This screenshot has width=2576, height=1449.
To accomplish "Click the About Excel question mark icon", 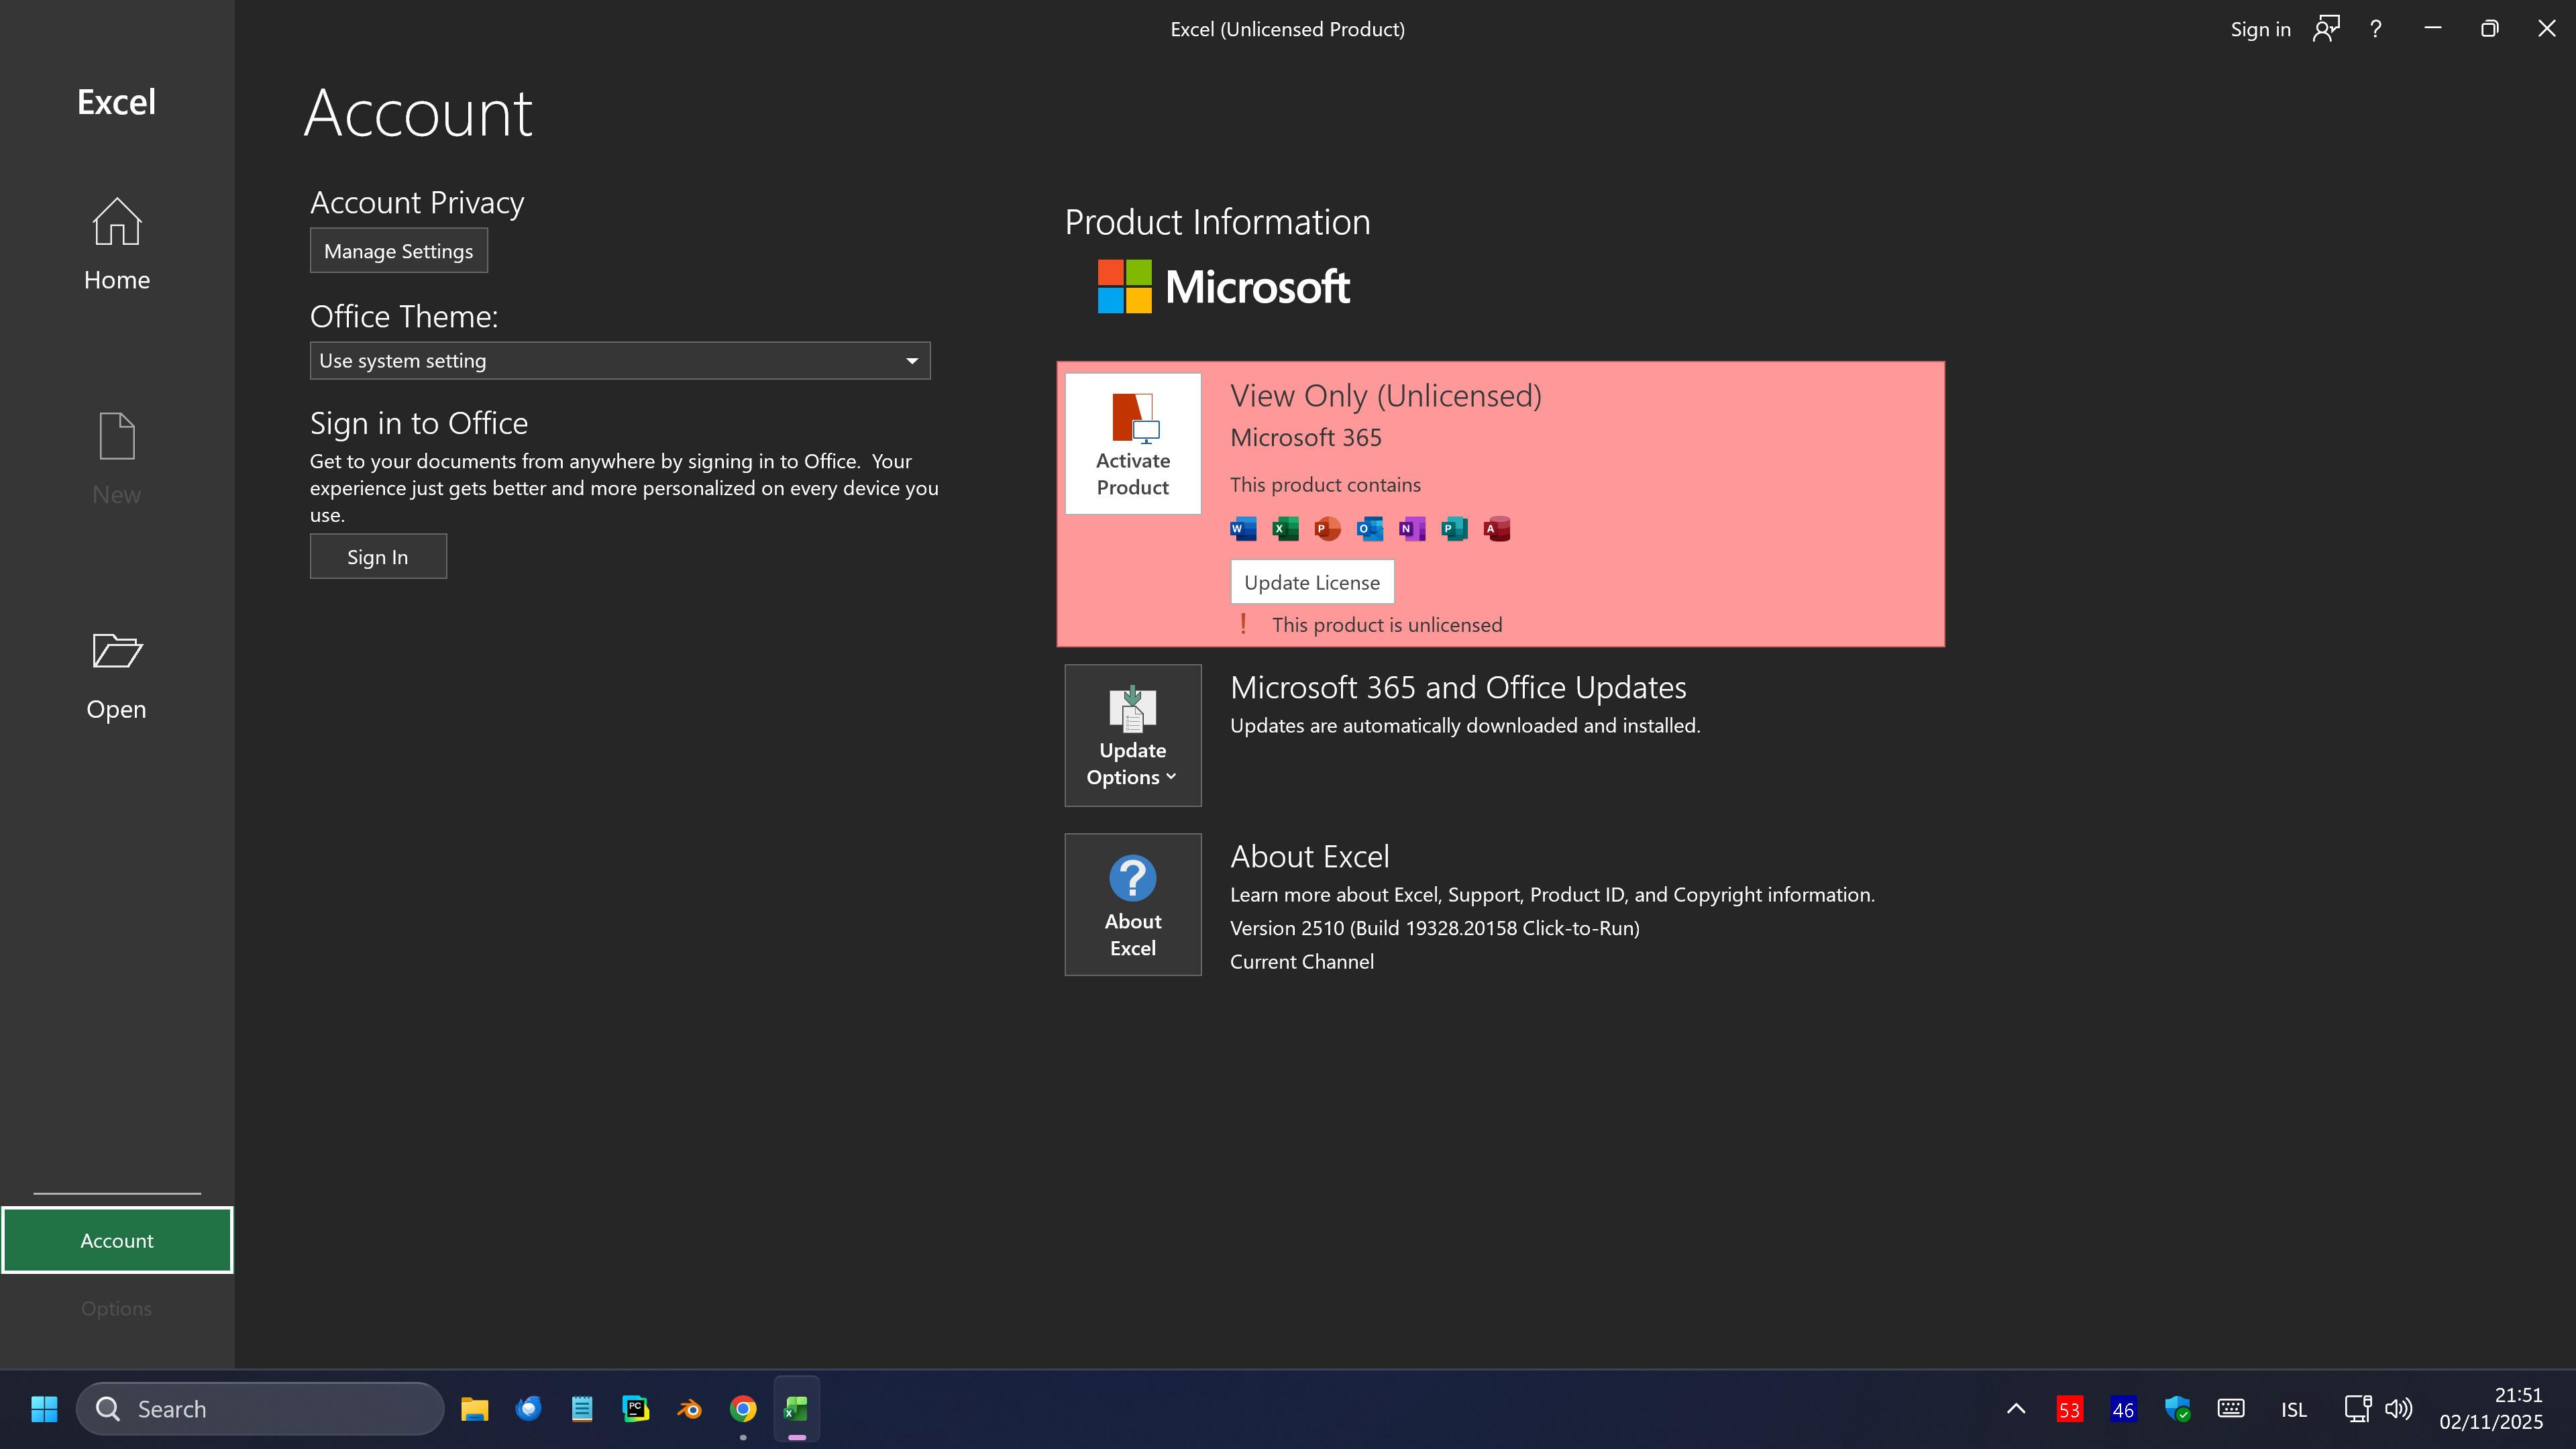I will click(1133, 878).
